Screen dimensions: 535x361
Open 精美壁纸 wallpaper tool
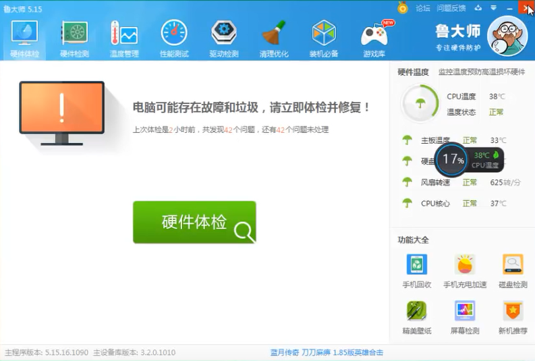416,317
